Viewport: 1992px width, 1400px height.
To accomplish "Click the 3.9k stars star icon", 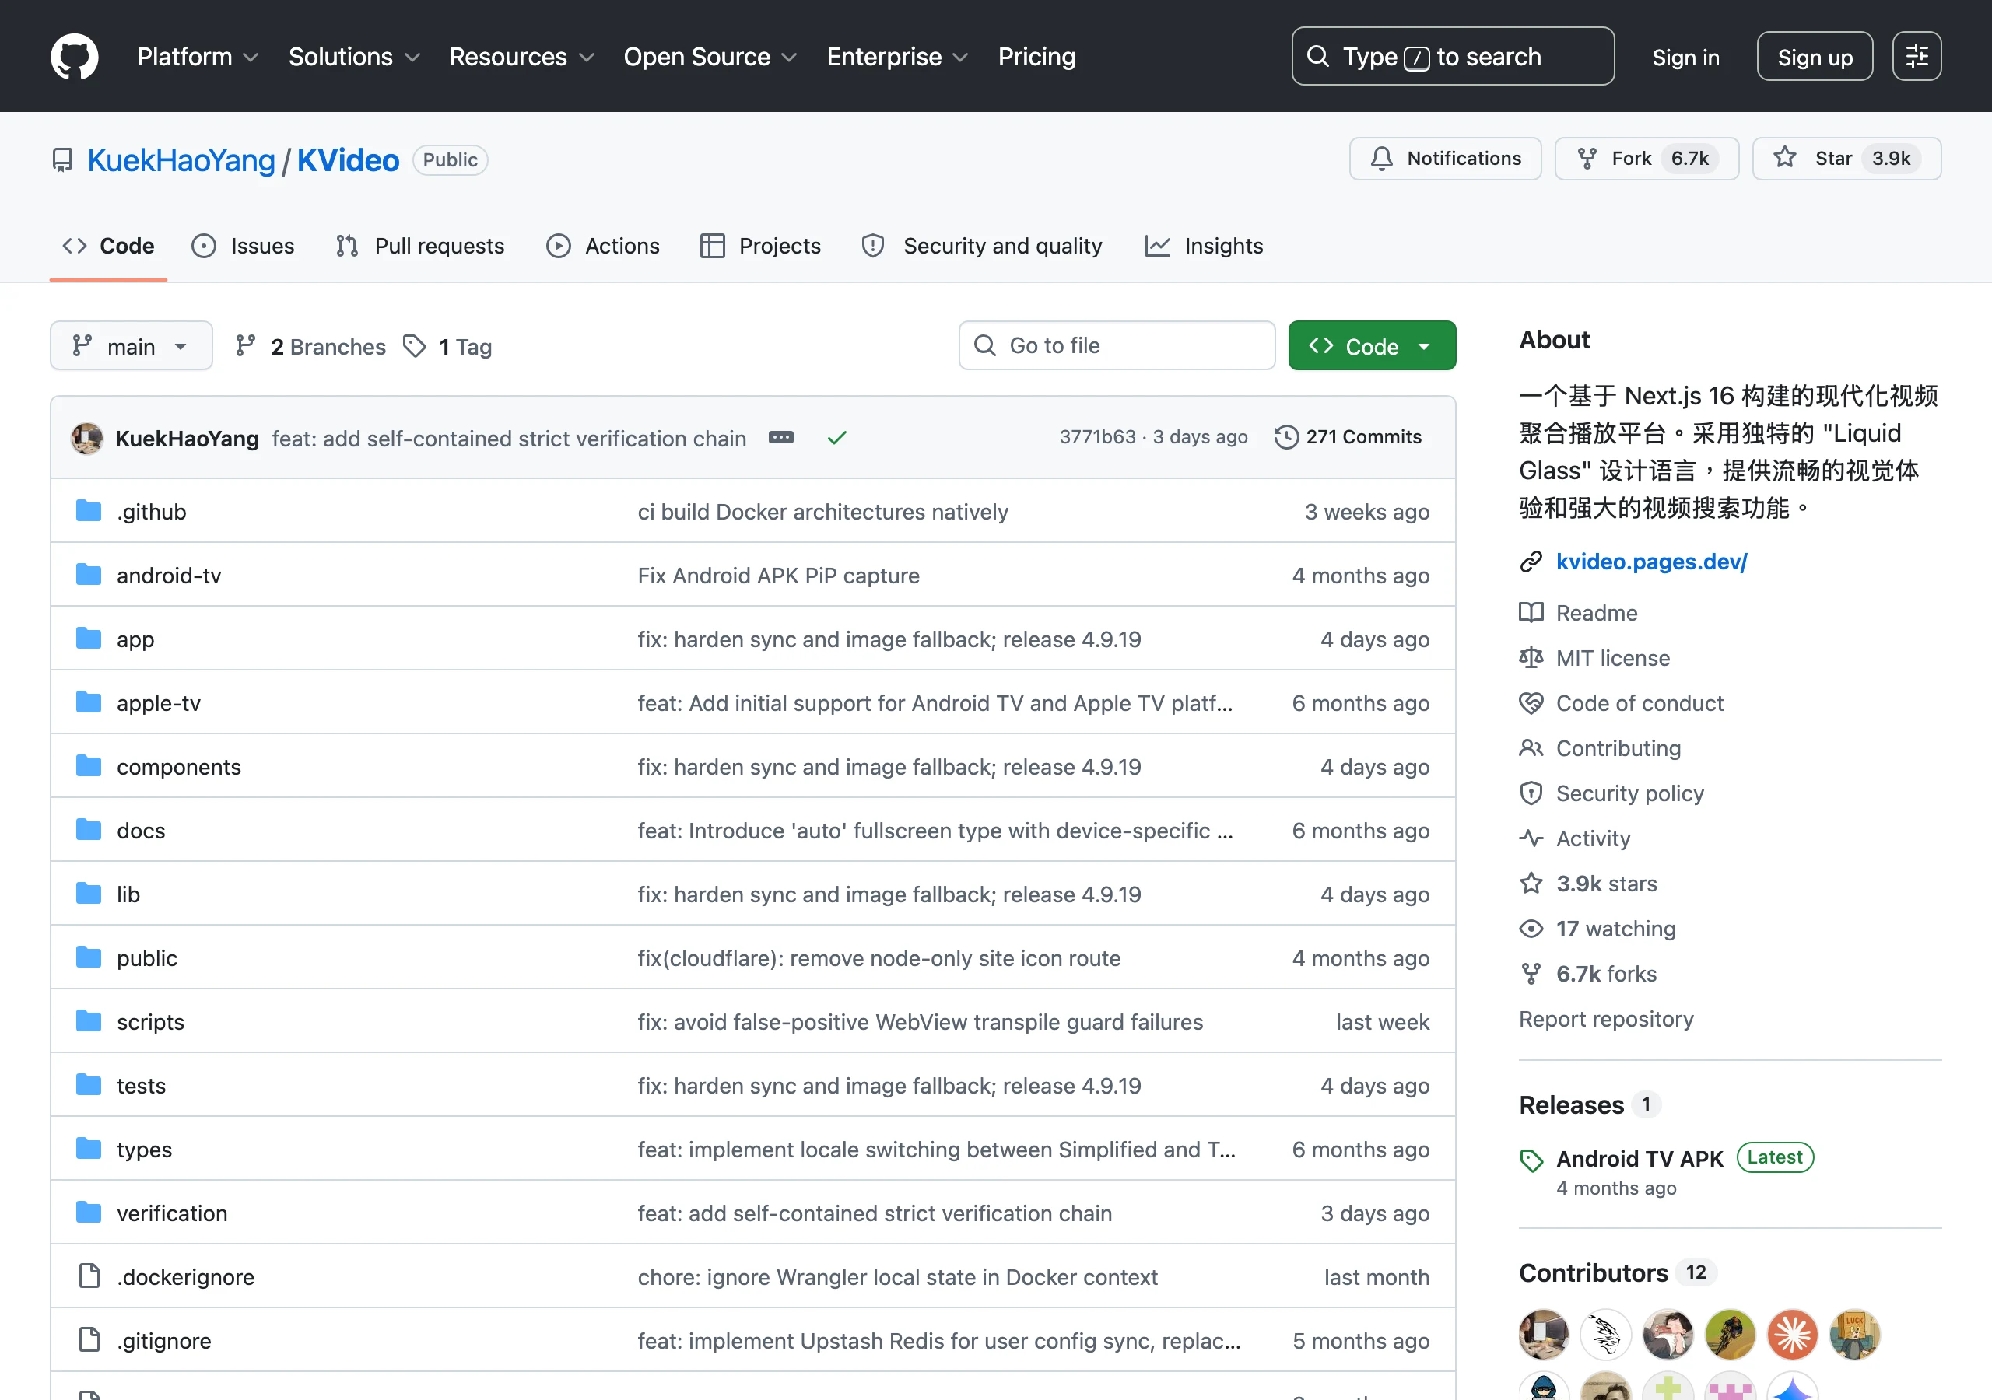I will click(1531, 883).
